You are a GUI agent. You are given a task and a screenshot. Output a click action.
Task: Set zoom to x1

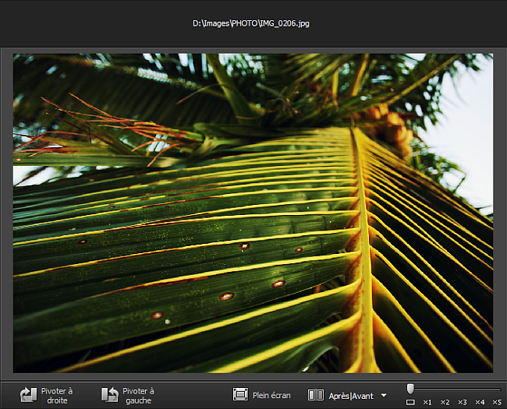[427, 402]
